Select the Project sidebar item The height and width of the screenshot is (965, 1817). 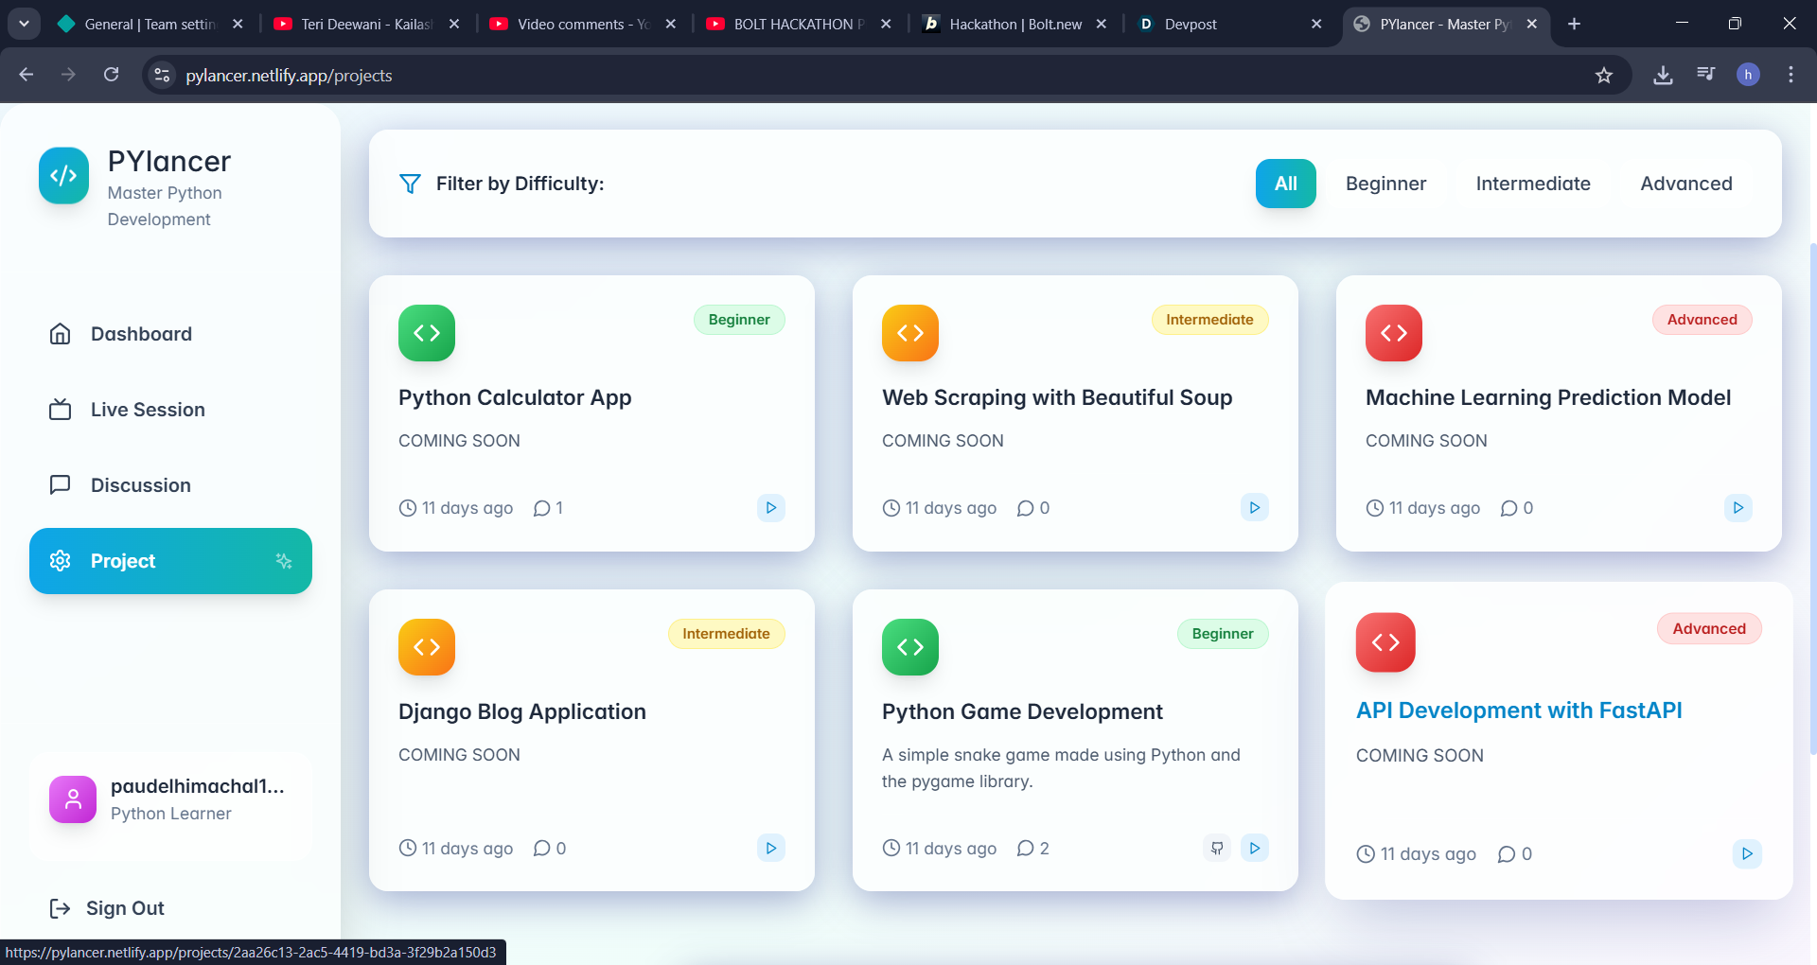coord(170,561)
